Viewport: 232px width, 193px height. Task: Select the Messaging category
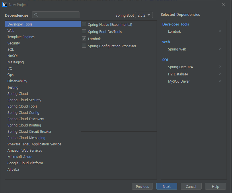tap(43, 62)
